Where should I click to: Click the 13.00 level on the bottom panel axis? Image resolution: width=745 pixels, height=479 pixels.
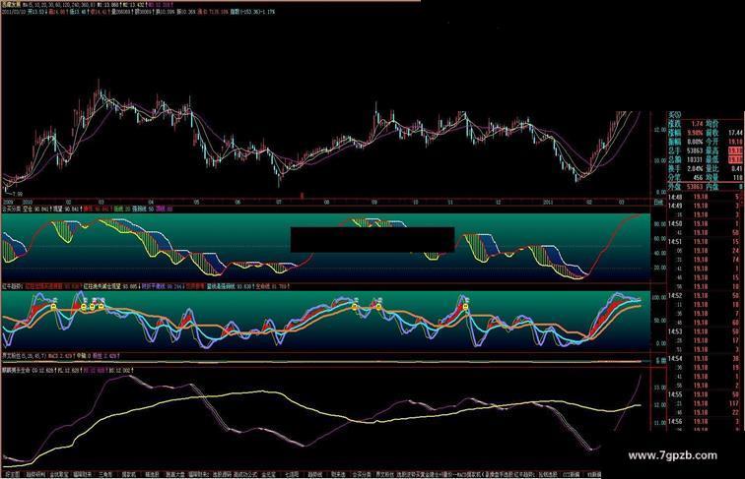(660, 388)
